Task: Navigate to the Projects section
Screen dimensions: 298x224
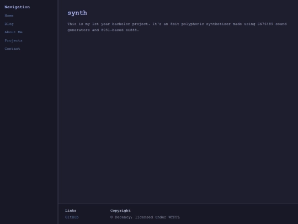Action: [13, 40]
